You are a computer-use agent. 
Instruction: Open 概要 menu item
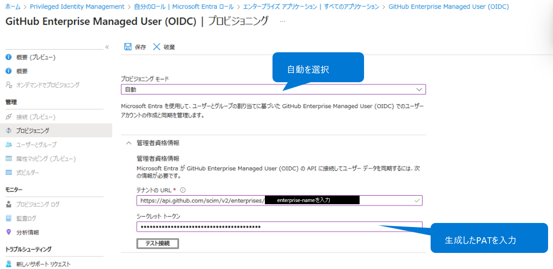[x=22, y=71]
